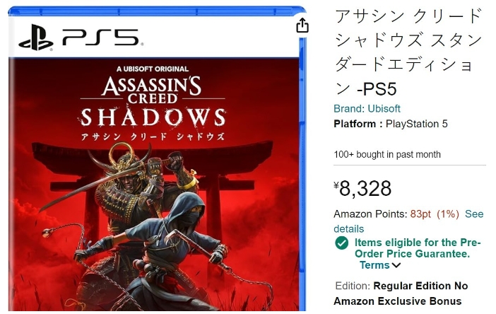Click the A Ubisoft Original text on cover
This screenshot has height=314, width=496.
click(x=153, y=69)
